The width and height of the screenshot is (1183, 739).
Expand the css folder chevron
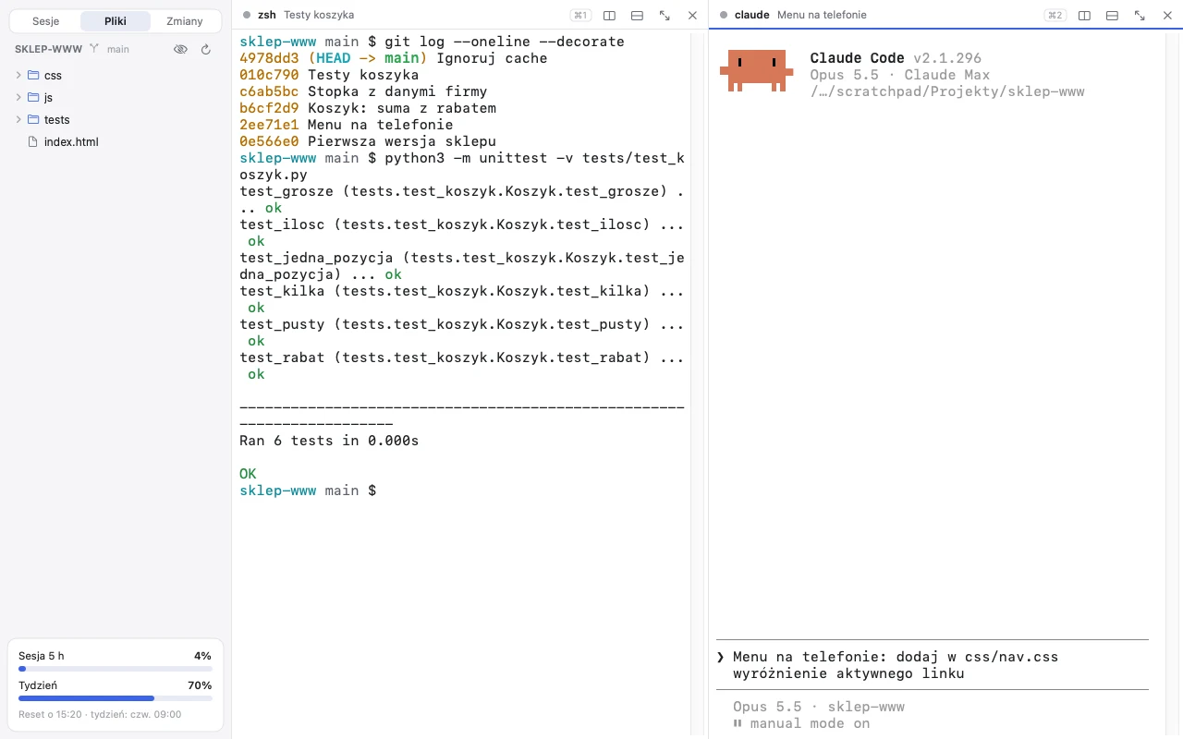(18, 75)
